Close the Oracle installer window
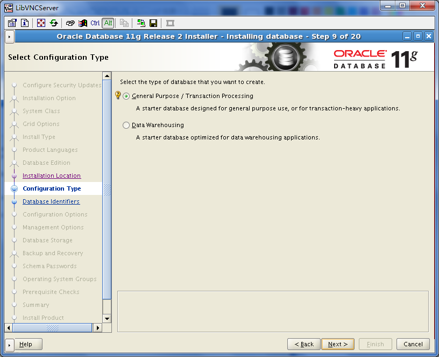The width and height of the screenshot is (439, 357). 429,37
